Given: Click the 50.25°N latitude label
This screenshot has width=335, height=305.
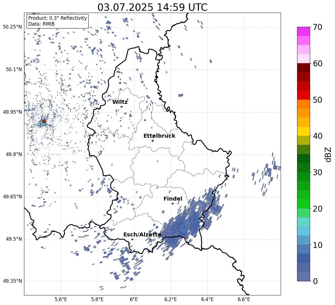Looking at the screenshot, I should point(12,27).
